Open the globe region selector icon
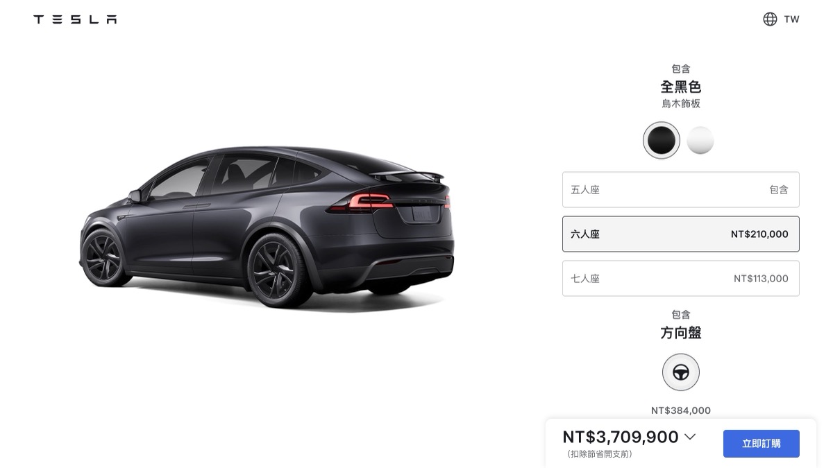Viewport: 833px width, 468px height. [x=770, y=19]
